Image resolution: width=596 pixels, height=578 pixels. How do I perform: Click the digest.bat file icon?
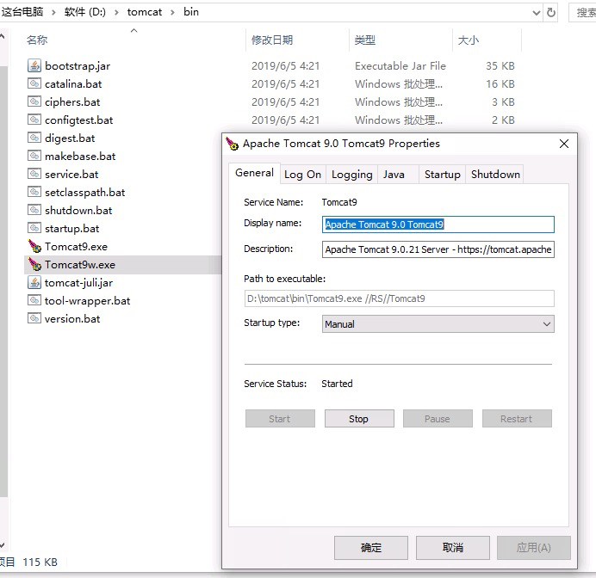point(34,138)
